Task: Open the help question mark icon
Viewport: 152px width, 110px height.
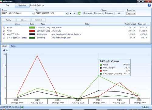Action: tap(149, 5)
